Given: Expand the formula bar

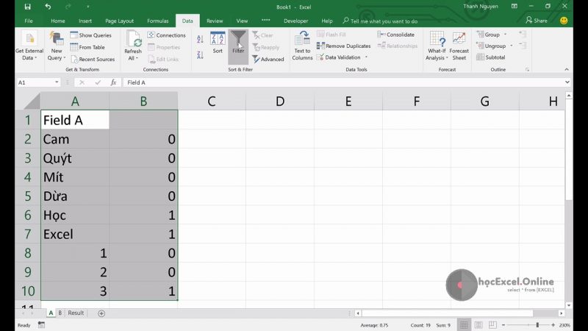Looking at the screenshot, I should click(567, 82).
